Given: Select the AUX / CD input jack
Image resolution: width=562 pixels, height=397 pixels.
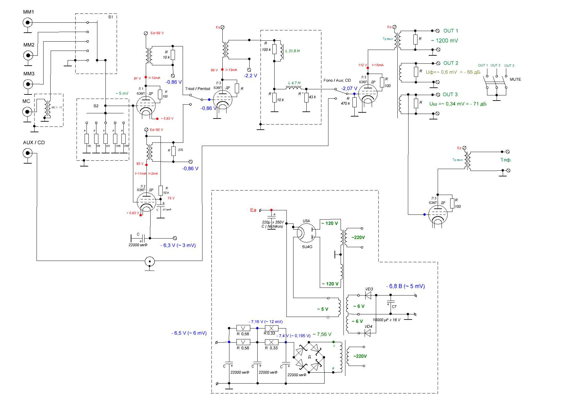Looking at the screenshot, I should (x=28, y=153).
